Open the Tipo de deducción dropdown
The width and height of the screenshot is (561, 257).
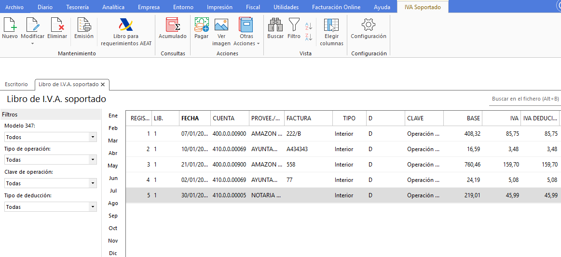click(x=93, y=206)
